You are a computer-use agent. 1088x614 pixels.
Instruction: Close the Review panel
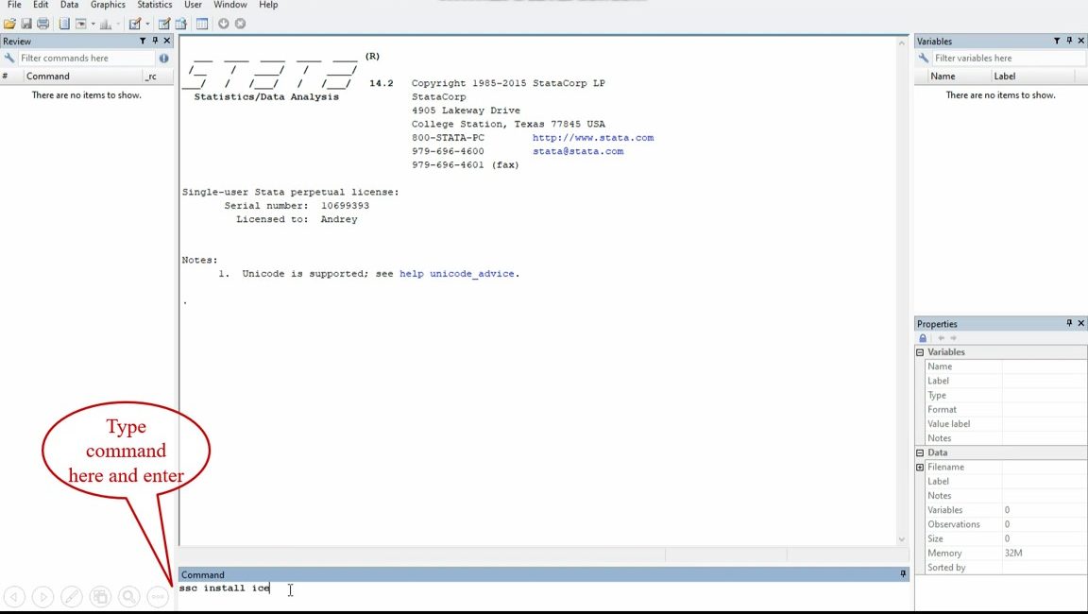166,41
